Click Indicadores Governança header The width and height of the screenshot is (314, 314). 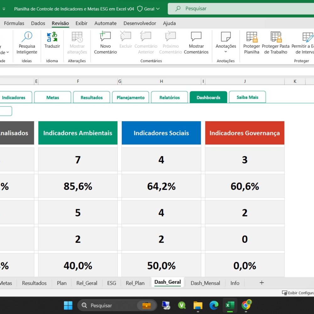click(x=245, y=133)
